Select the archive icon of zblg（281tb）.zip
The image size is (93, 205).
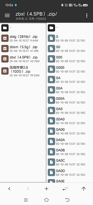(5, 38)
